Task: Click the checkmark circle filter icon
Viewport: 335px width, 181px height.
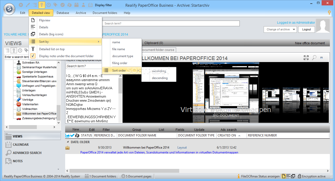Action: [63, 5]
